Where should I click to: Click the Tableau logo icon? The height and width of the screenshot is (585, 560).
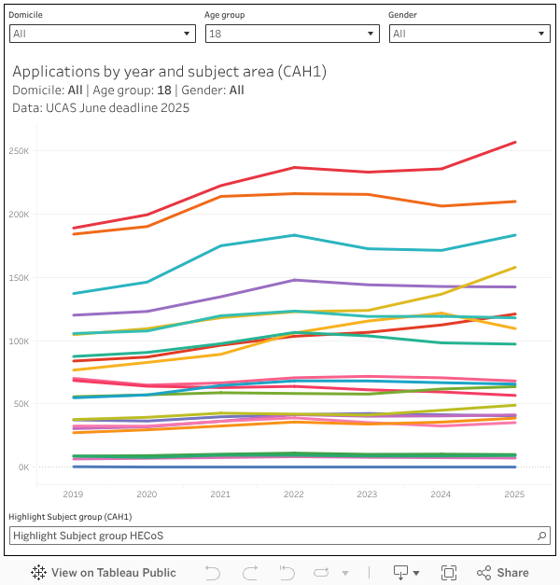[x=38, y=572]
